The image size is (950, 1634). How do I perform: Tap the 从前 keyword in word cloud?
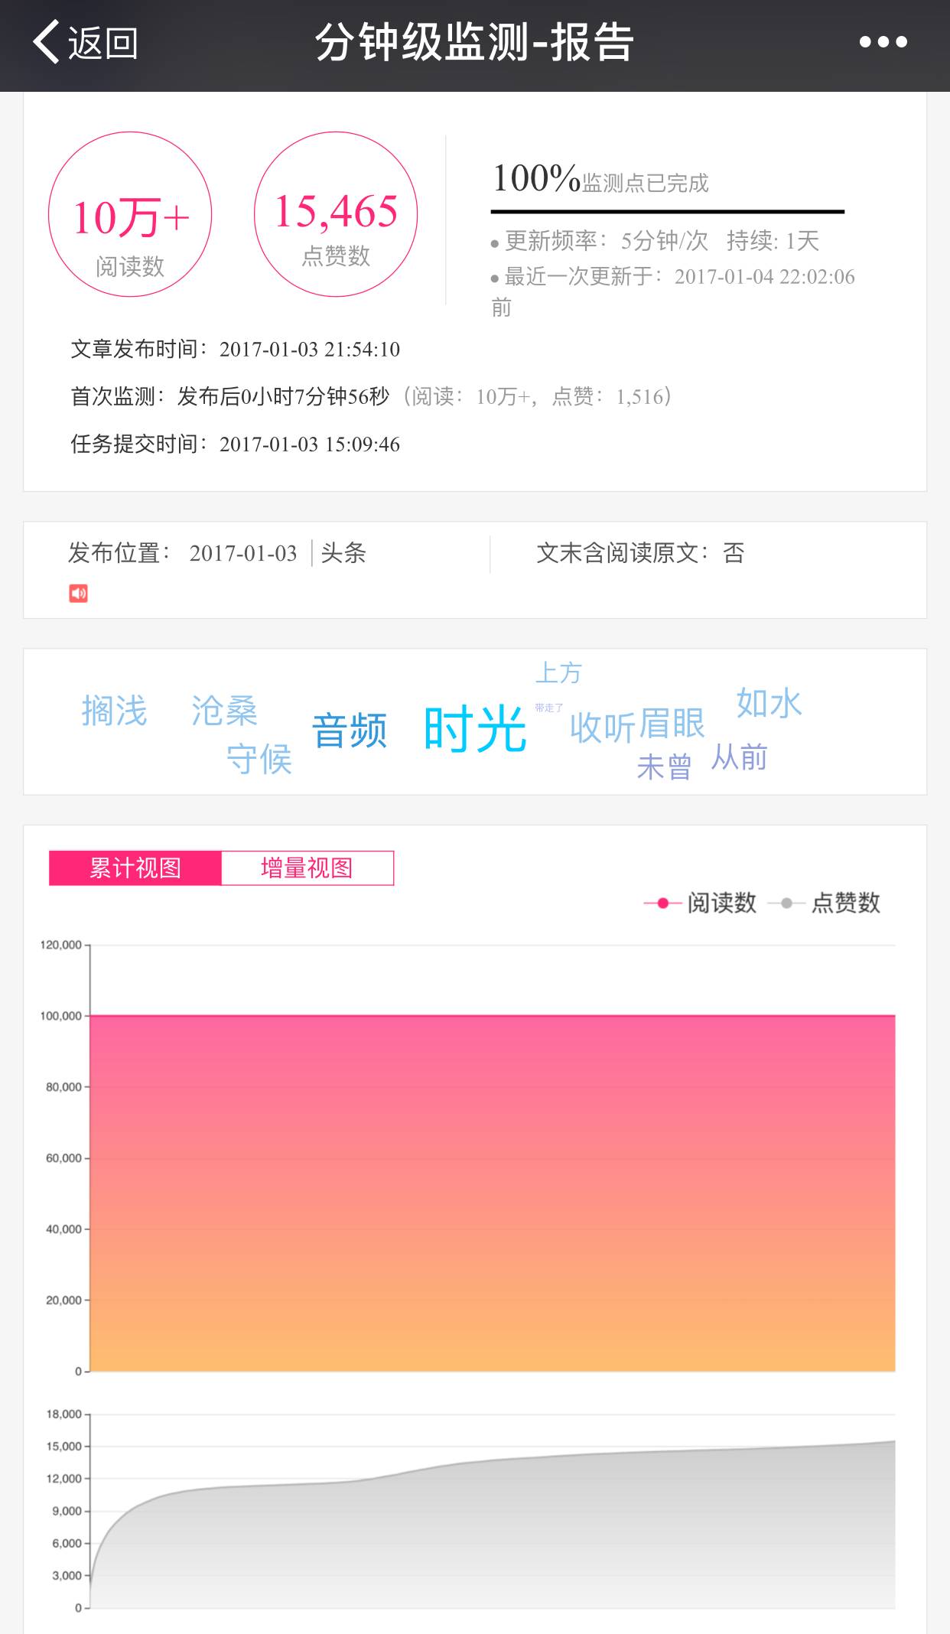click(x=739, y=757)
